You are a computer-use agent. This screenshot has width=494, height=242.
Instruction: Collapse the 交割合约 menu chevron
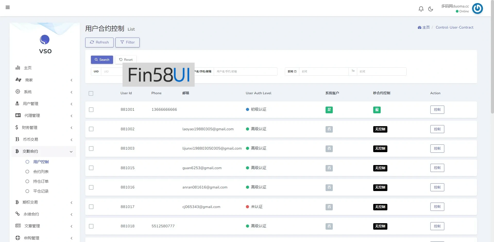point(71,152)
